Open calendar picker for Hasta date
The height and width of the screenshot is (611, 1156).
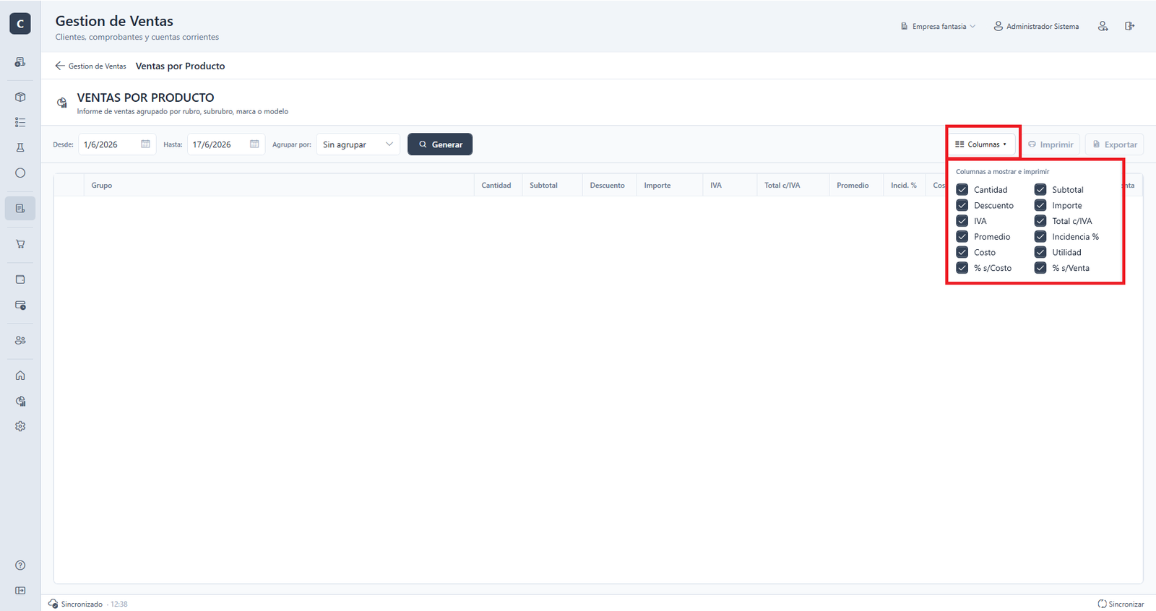[x=254, y=144]
